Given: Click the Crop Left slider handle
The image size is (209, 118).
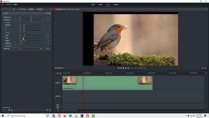Looking at the screenshot, I should click(24, 35).
